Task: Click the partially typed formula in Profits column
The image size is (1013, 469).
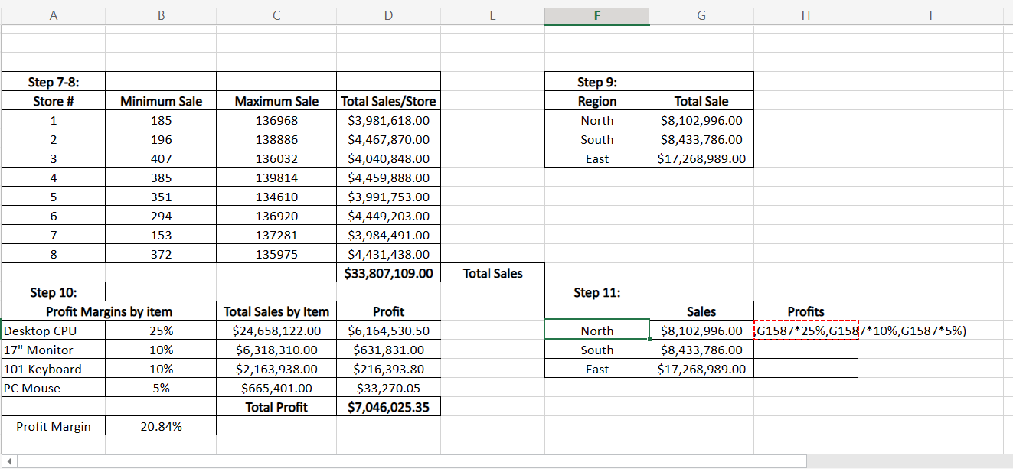Action: pos(805,331)
